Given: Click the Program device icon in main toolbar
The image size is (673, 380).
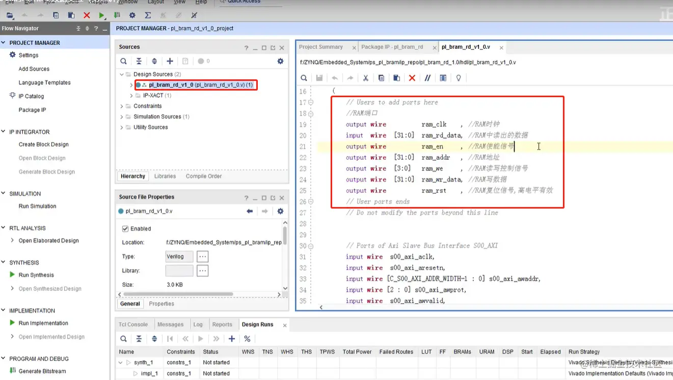Looking at the screenshot, I should 117,16.
